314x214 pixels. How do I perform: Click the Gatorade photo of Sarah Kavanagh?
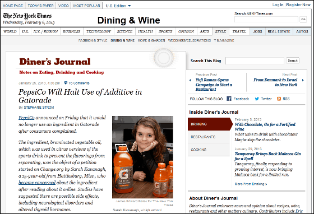tap(142, 157)
